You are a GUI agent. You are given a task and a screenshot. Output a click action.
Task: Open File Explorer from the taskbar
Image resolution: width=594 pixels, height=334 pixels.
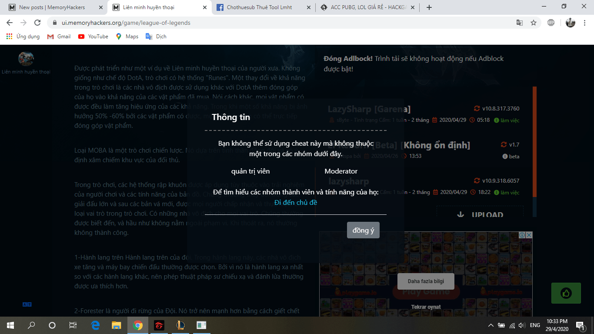tap(117, 325)
